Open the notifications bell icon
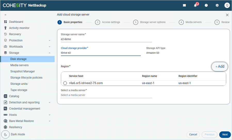 pyautogui.click(x=195, y=5)
